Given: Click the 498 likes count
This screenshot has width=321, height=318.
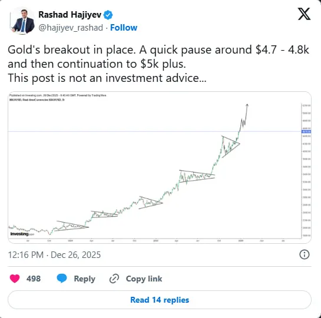Looking at the screenshot, I should 34,279.
